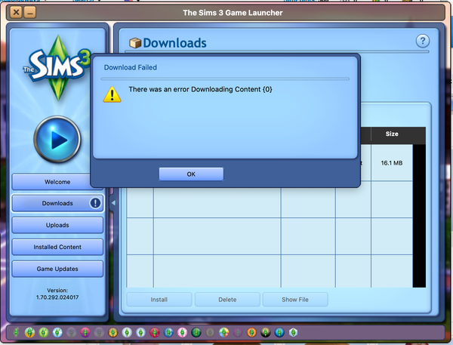Click the pink-and-white expansion pack icon

coord(182,333)
